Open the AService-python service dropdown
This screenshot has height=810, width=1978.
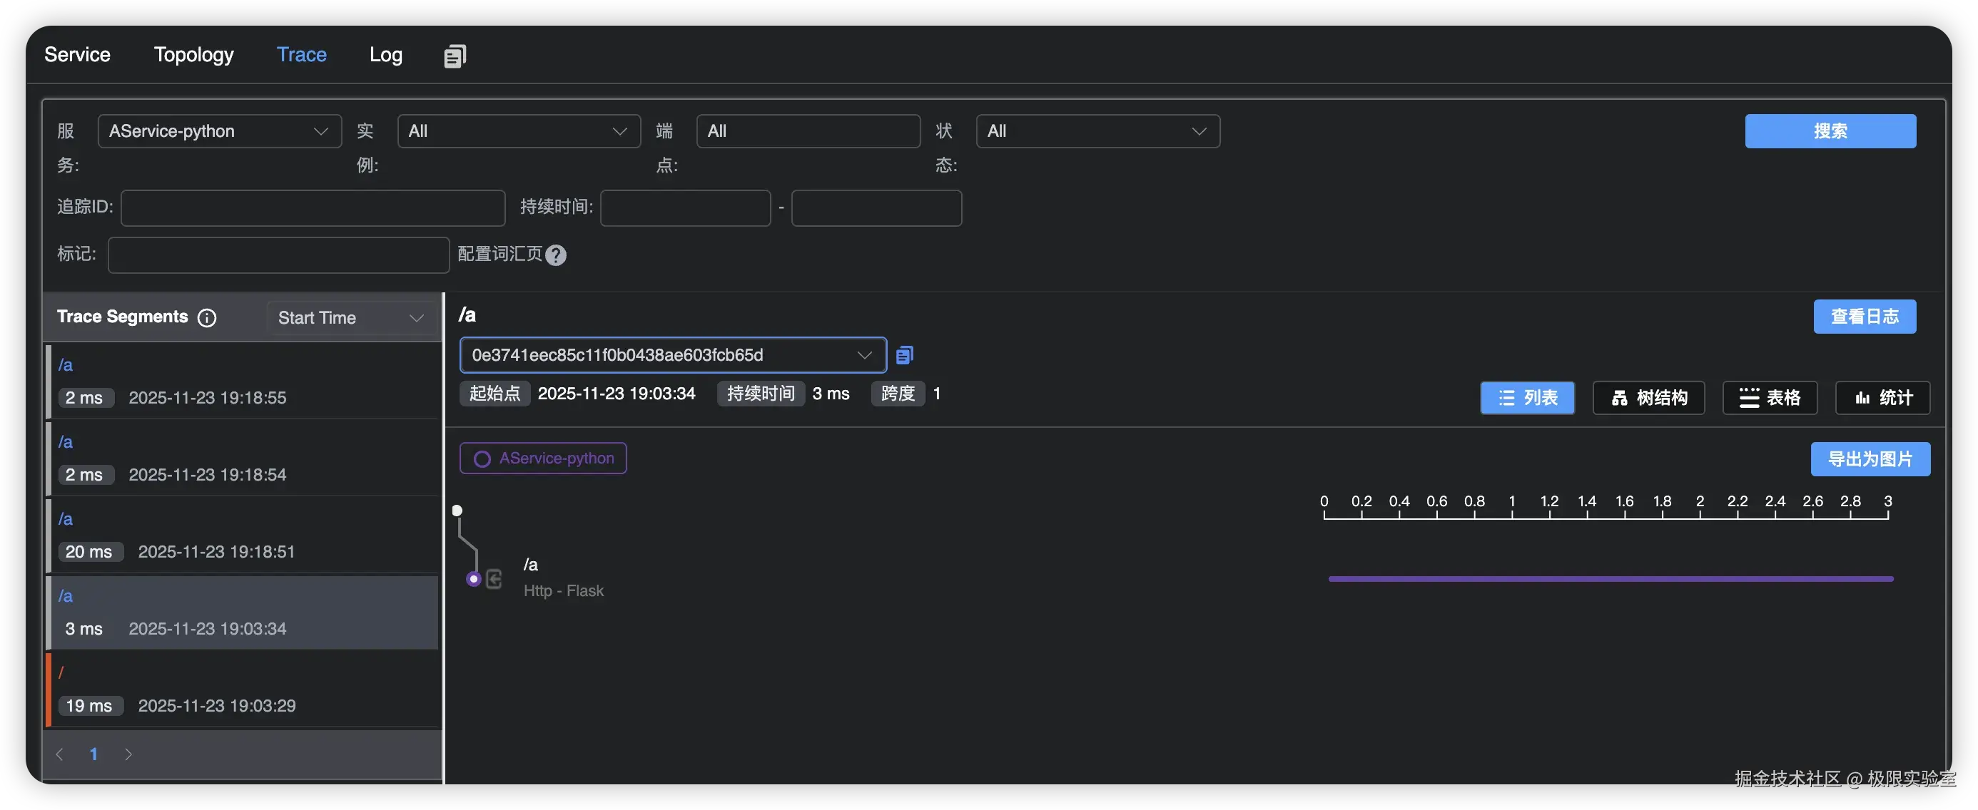tap(219, 131)
